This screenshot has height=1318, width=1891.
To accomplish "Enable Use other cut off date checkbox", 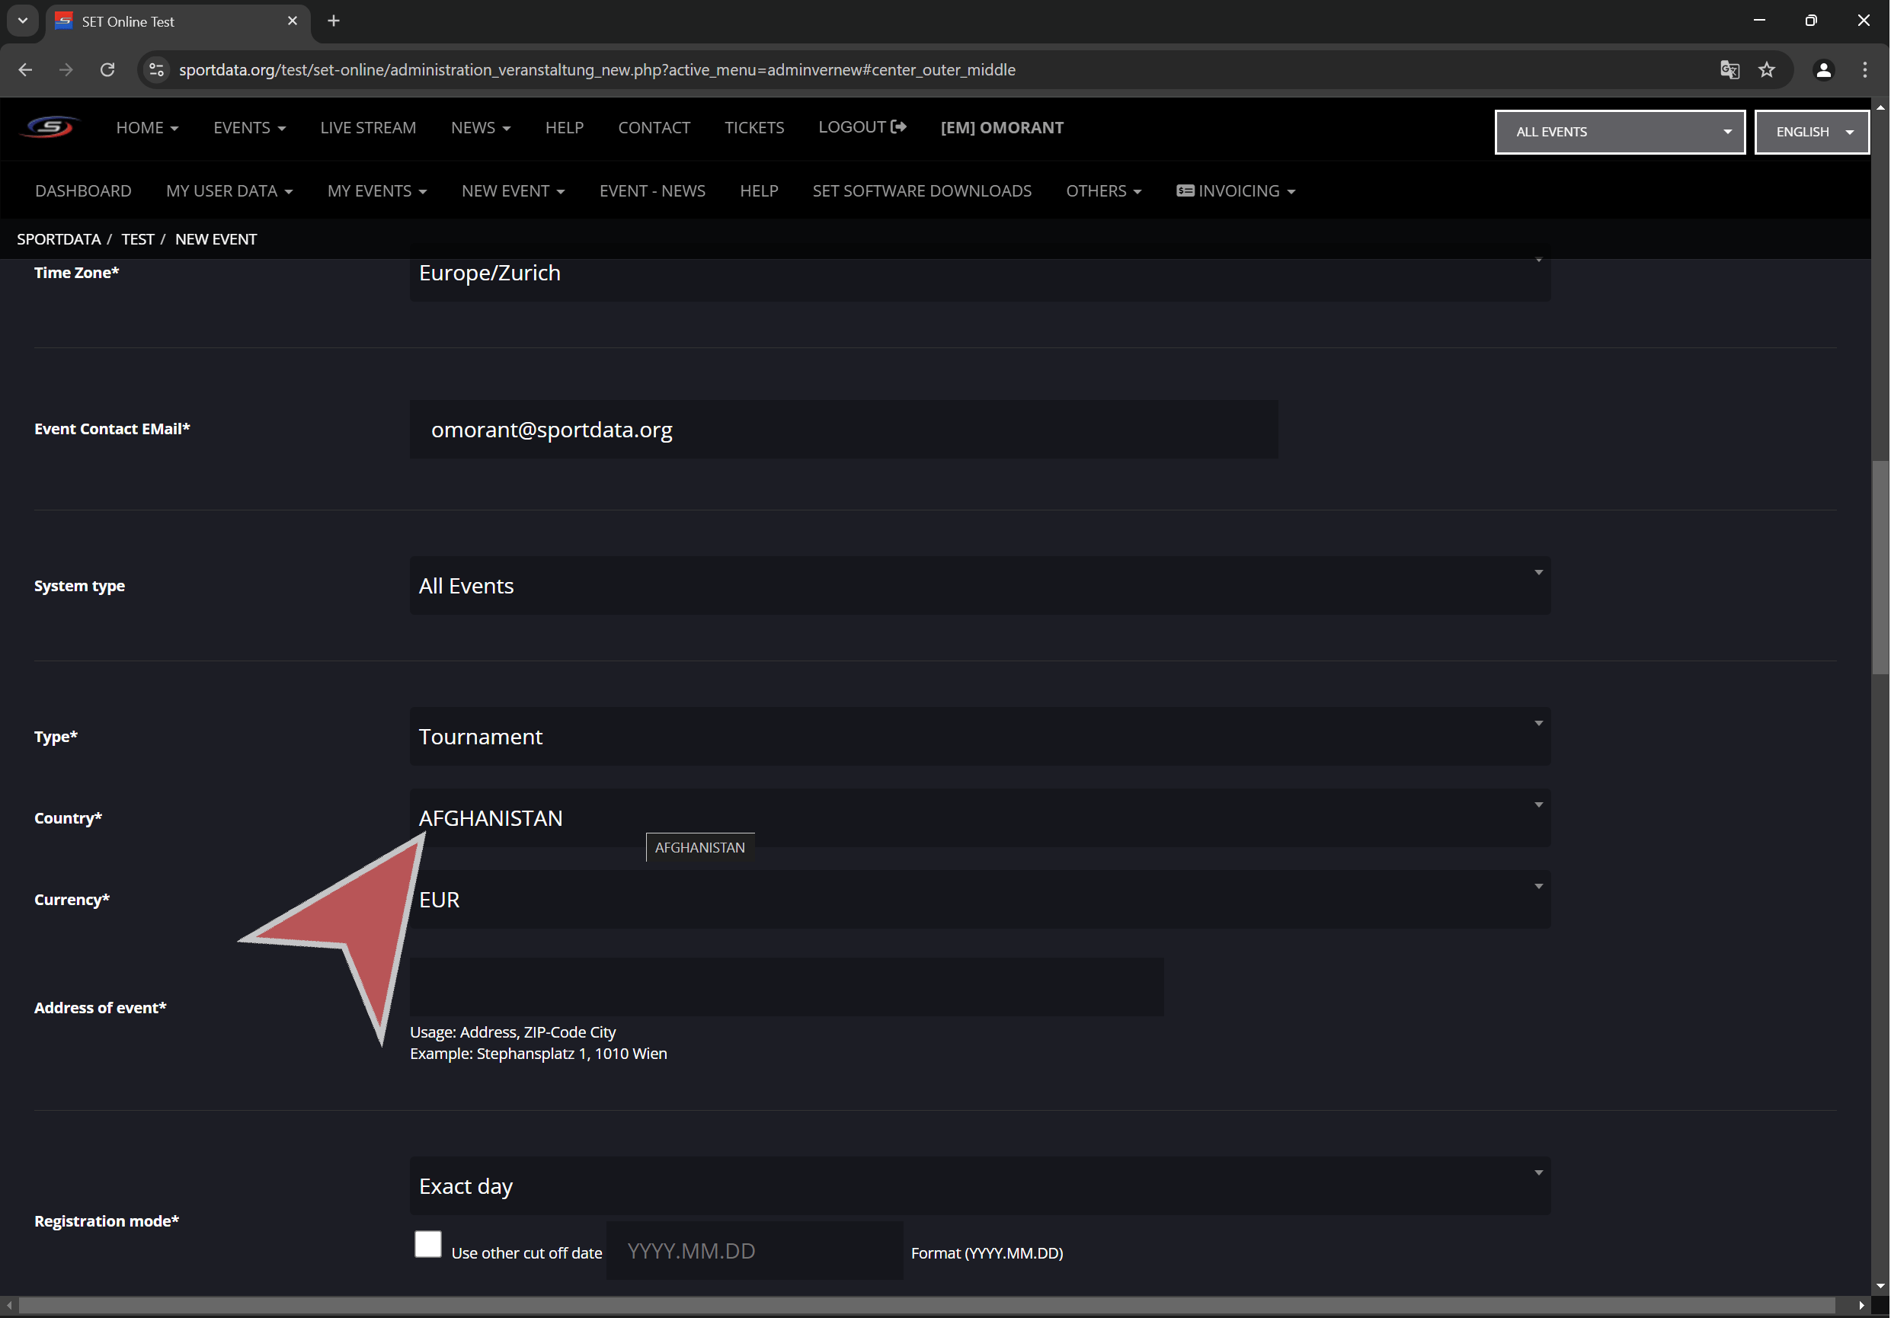I will click(x=427, y=1244).
